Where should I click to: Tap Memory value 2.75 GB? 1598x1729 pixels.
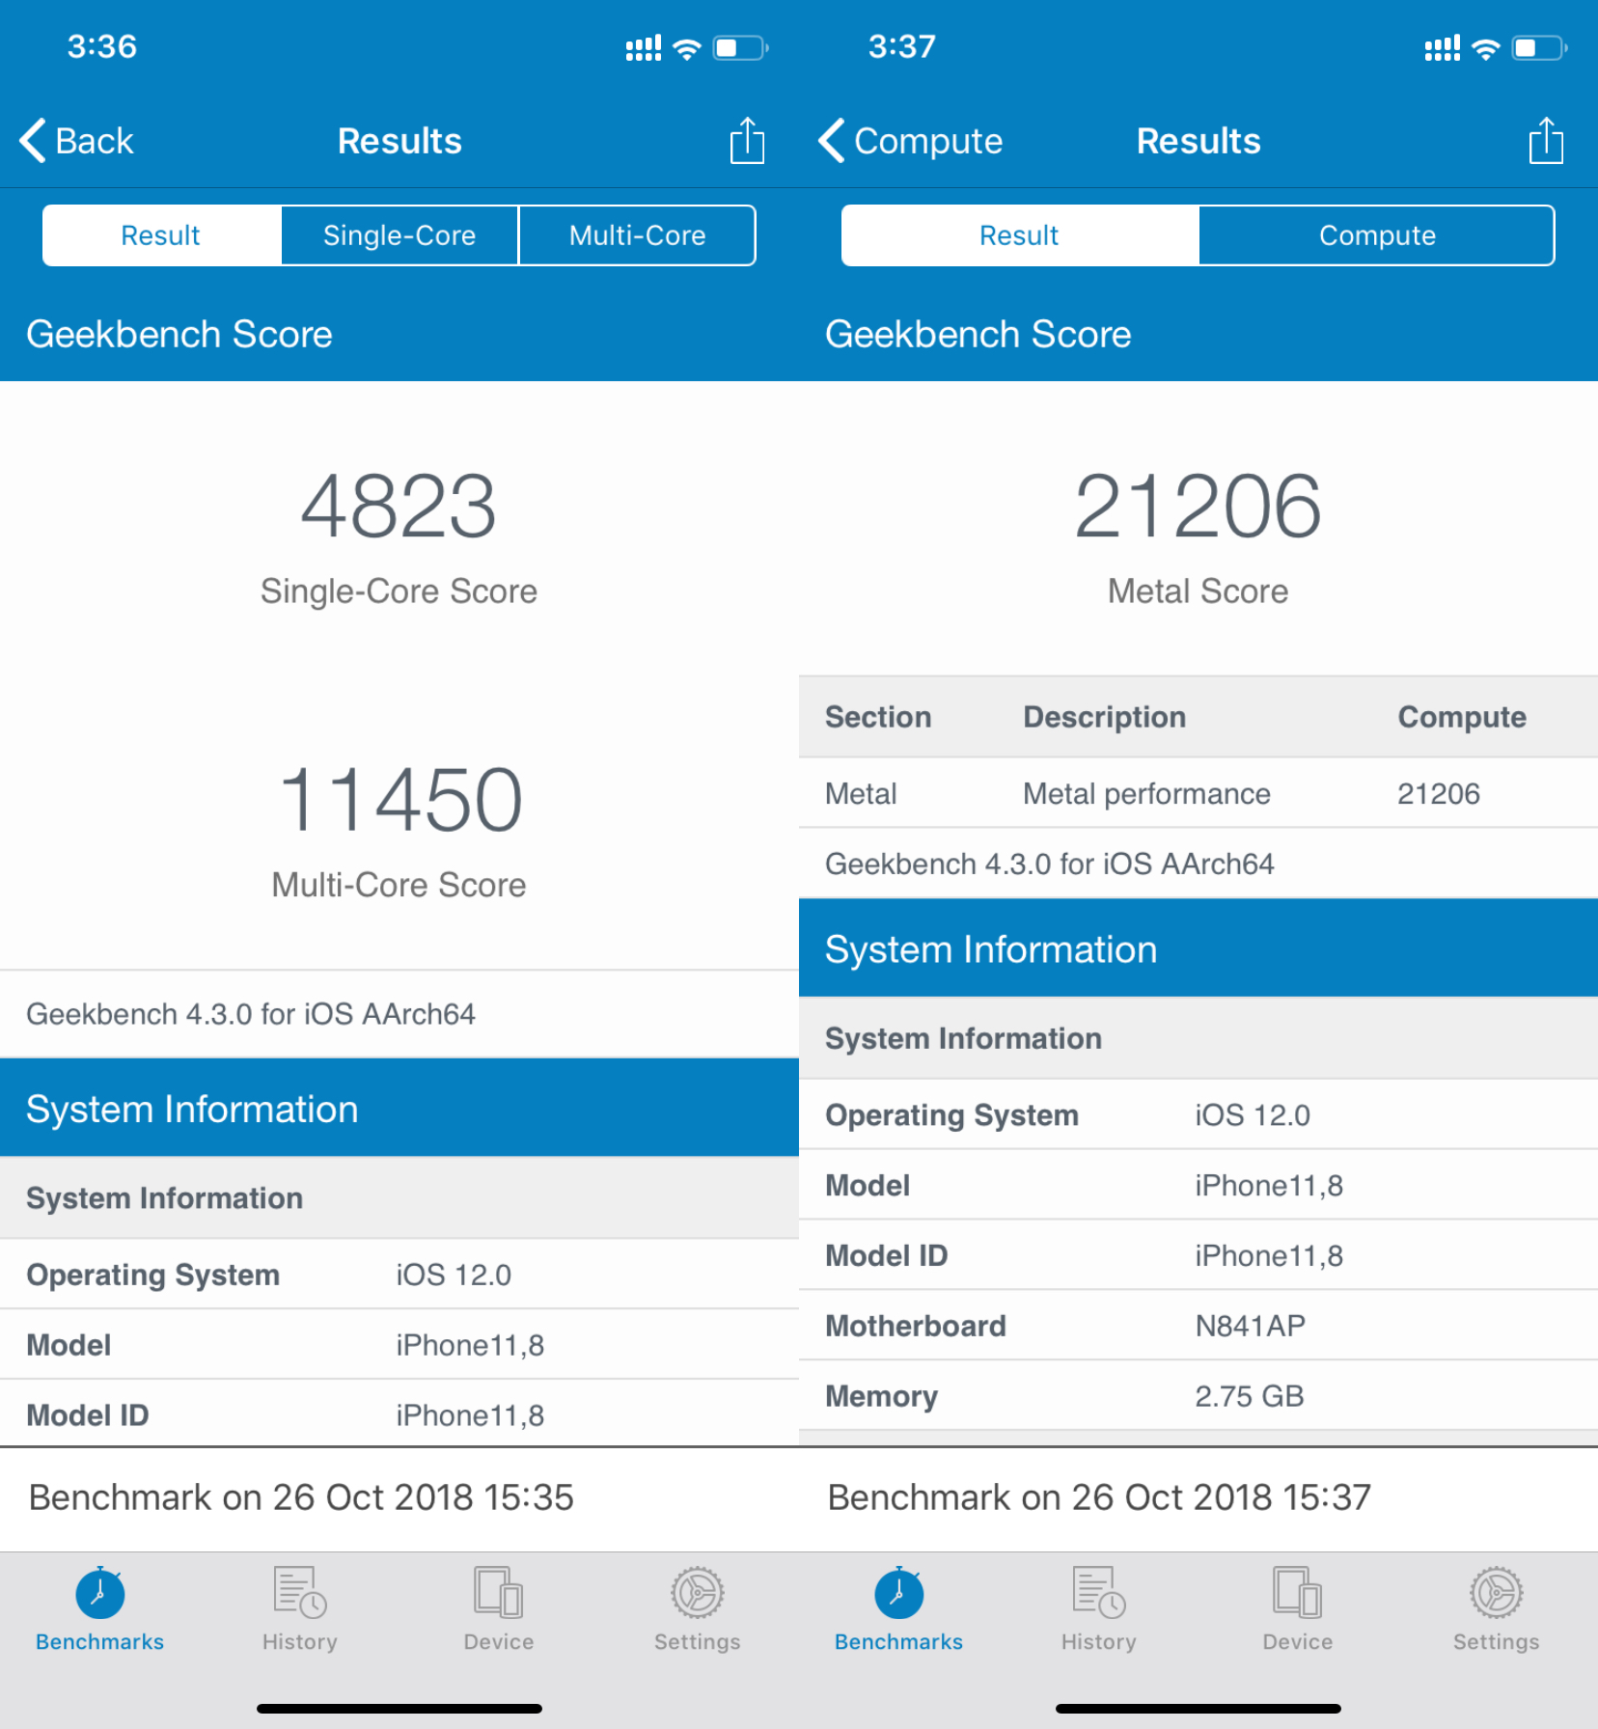tap(1249, 1396)
